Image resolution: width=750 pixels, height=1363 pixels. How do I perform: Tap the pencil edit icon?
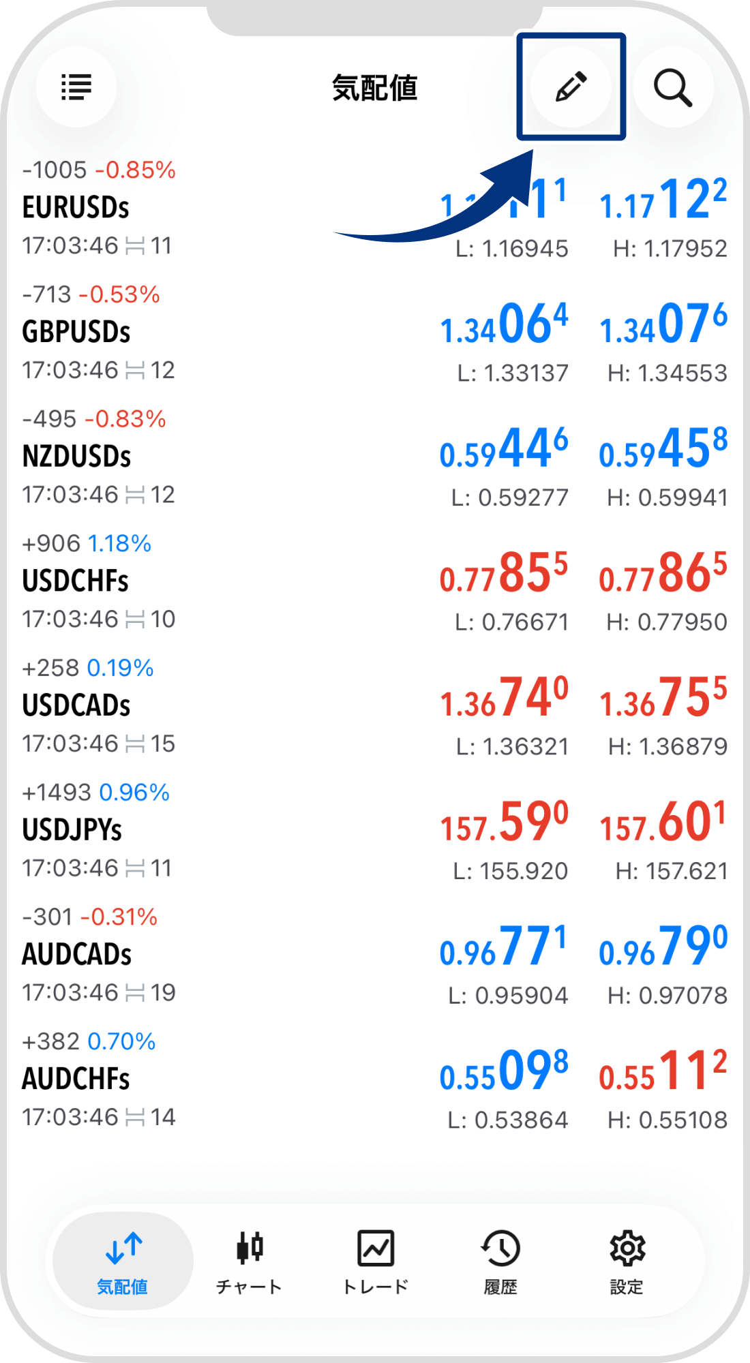pos(571,87)
